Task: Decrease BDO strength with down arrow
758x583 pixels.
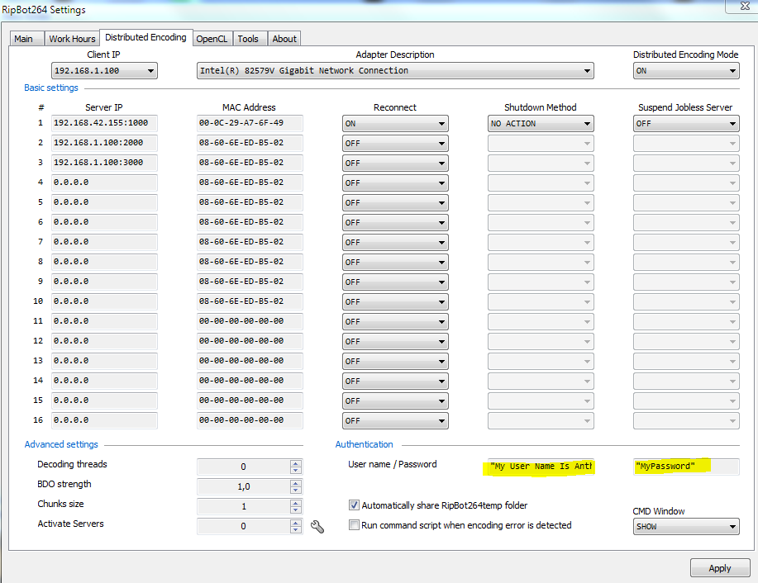Action: click(x=296, y=491)
